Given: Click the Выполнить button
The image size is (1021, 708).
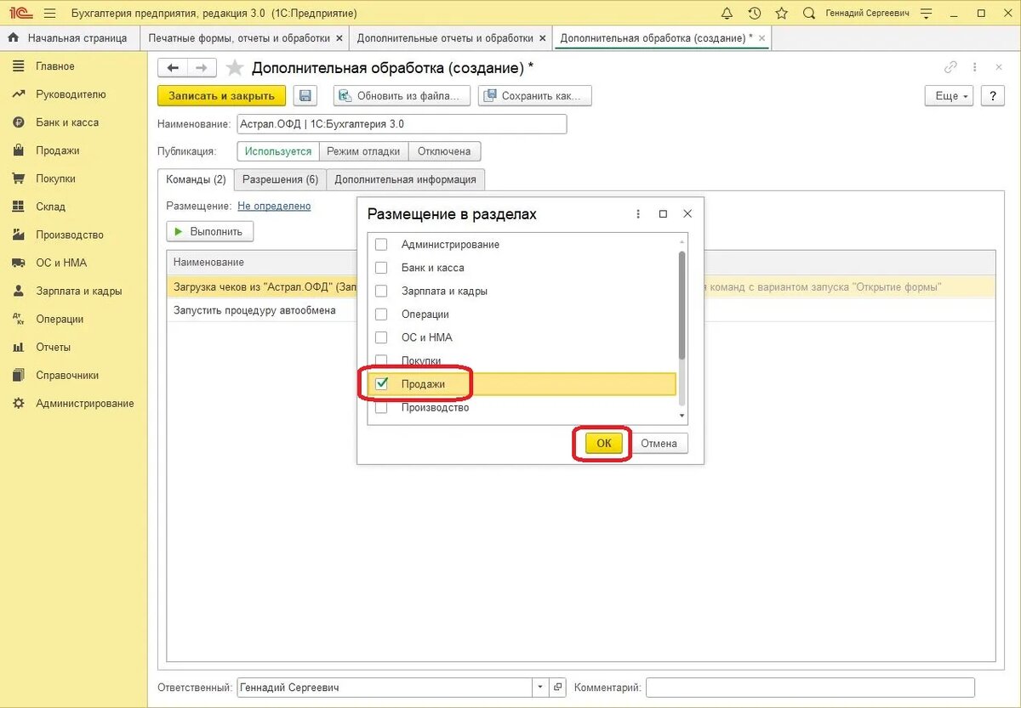Looking at the screenshot, I should [209, 231].
